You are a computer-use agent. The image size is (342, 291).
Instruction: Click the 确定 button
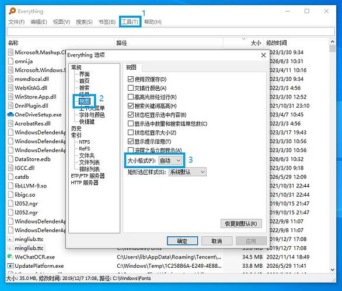[x=182, y=241]
